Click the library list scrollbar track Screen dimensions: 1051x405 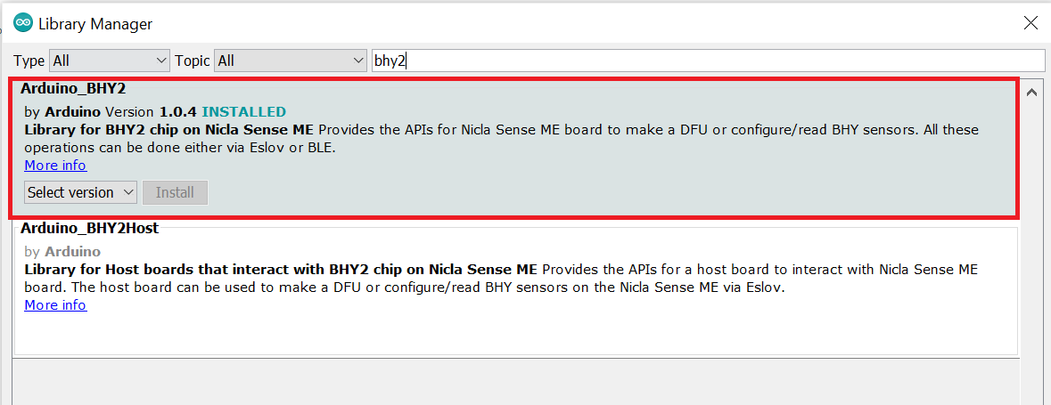(x=1031, y=267)
